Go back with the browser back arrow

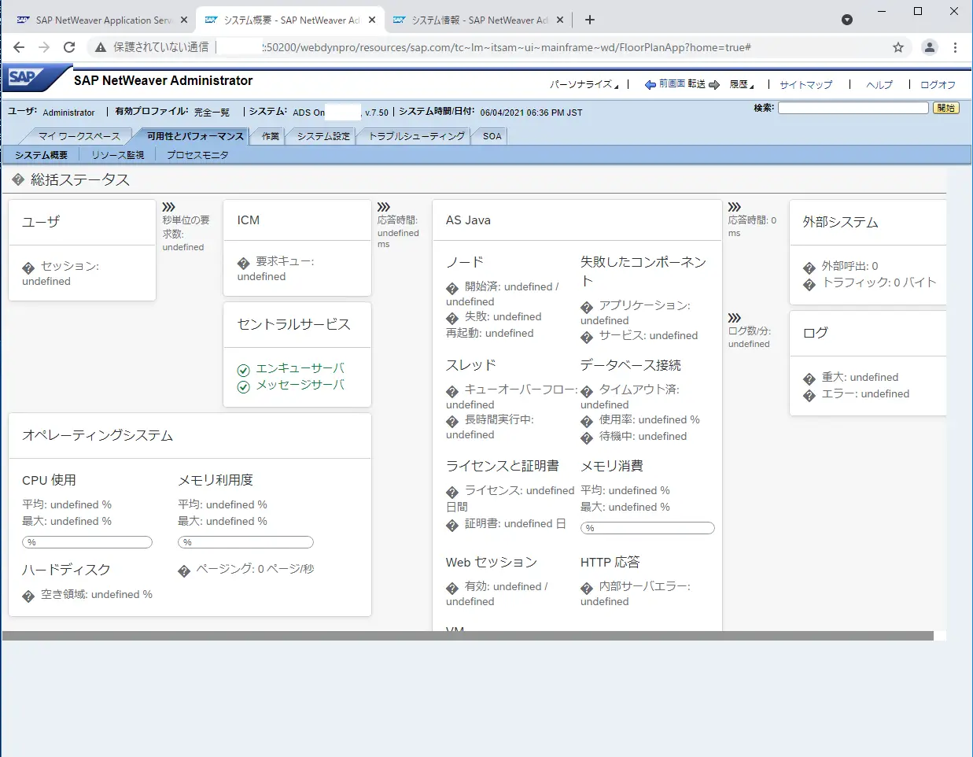(x=19, y=47)
